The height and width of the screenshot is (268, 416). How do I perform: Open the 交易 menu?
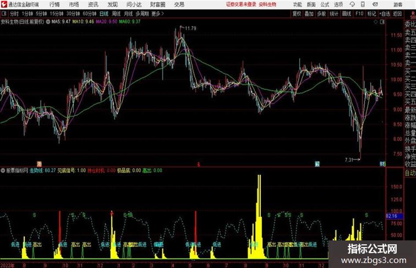click(x=179, y=4)
